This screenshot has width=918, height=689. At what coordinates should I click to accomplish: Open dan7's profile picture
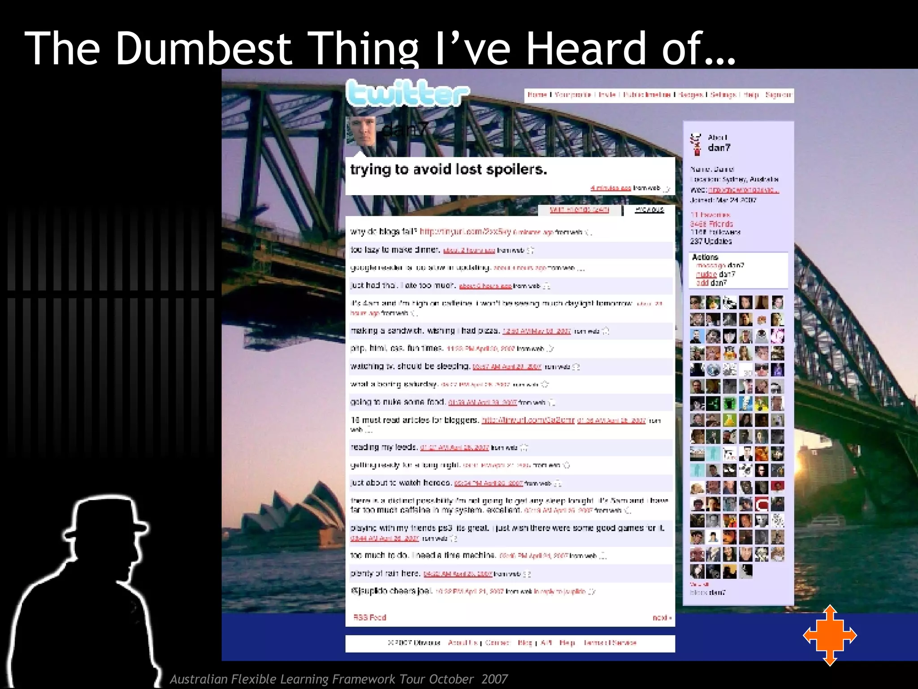[x=361, y=131]
